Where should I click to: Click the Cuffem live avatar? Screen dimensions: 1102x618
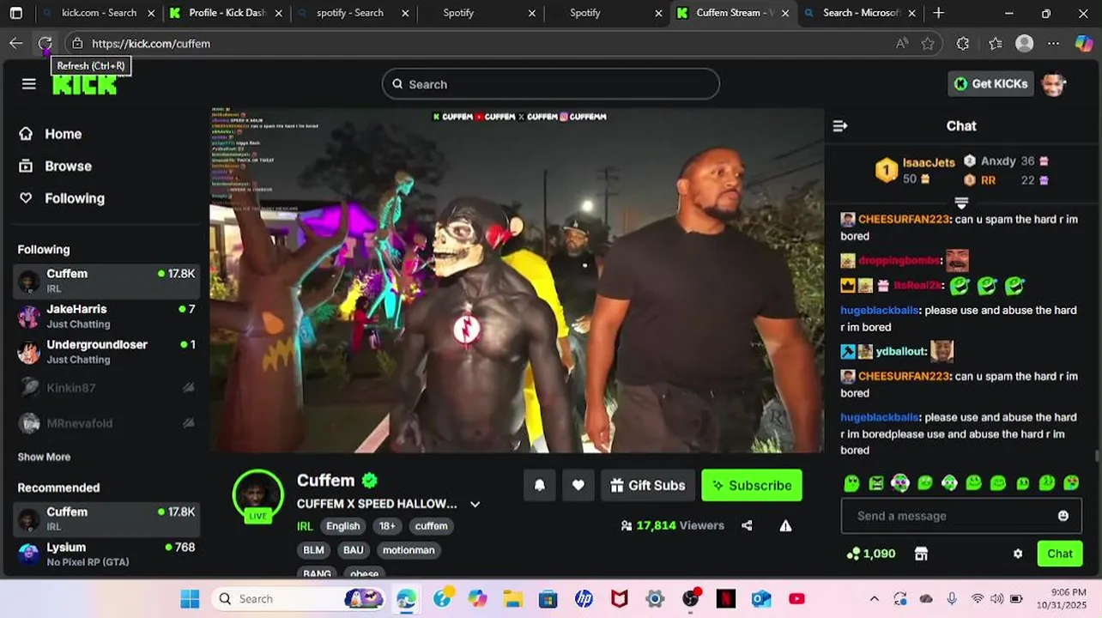click(258, 495)
